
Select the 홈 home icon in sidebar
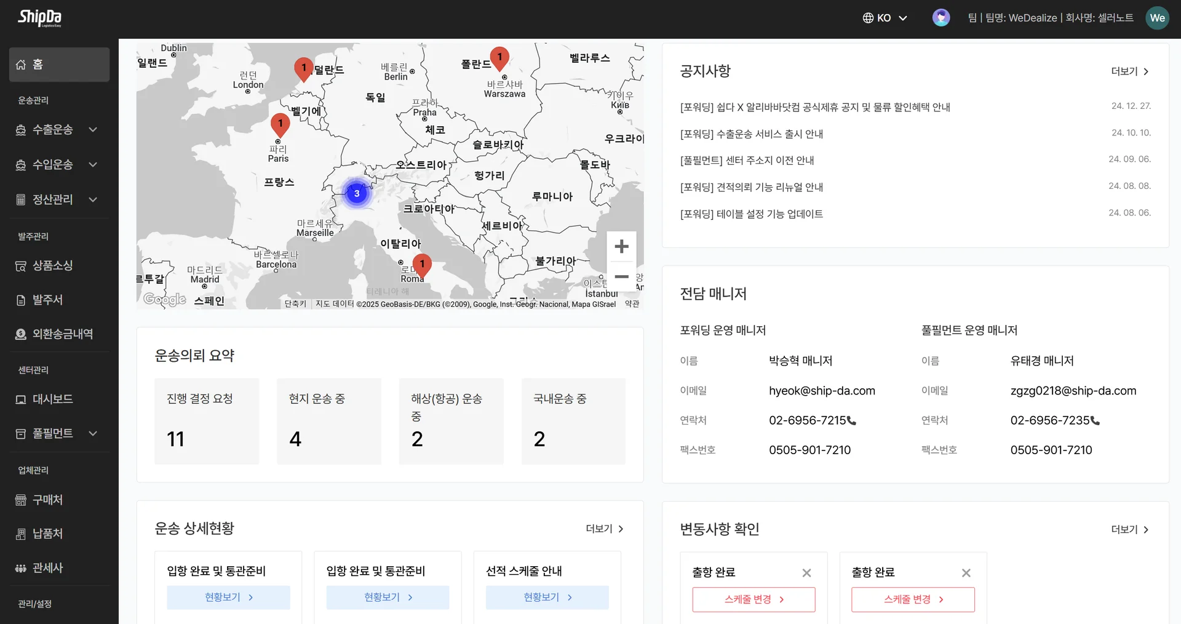(x=20, y=64)
